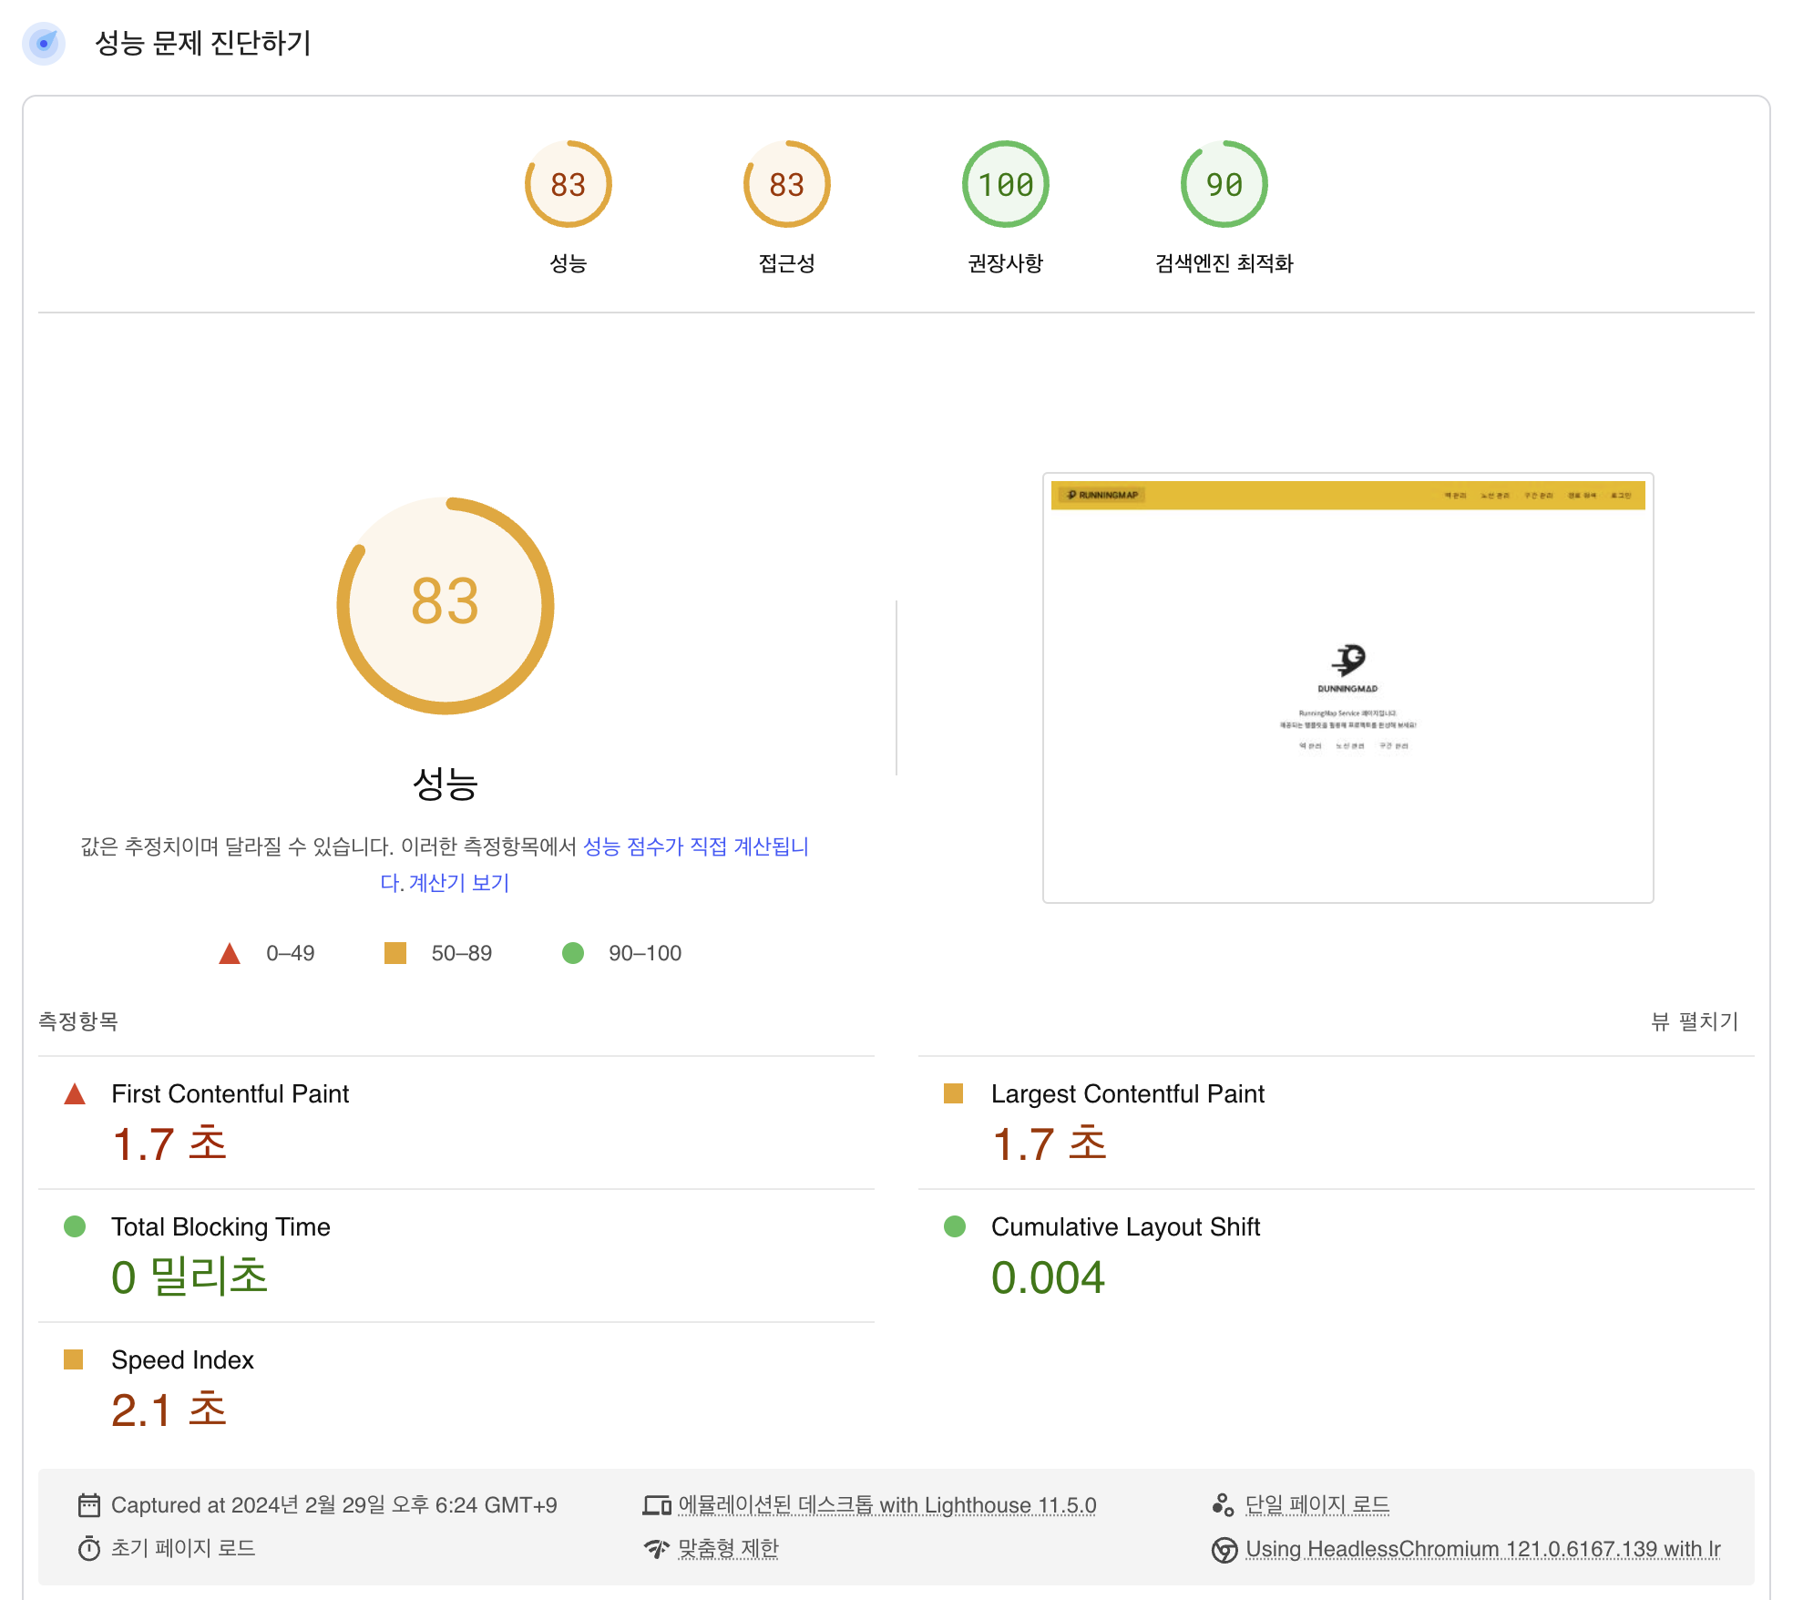Image resolution: width=1793 pixels, height=1600 pixels.
Task: Click the Cumulative Layout Shift metric label
Action: point(1125,1226)
